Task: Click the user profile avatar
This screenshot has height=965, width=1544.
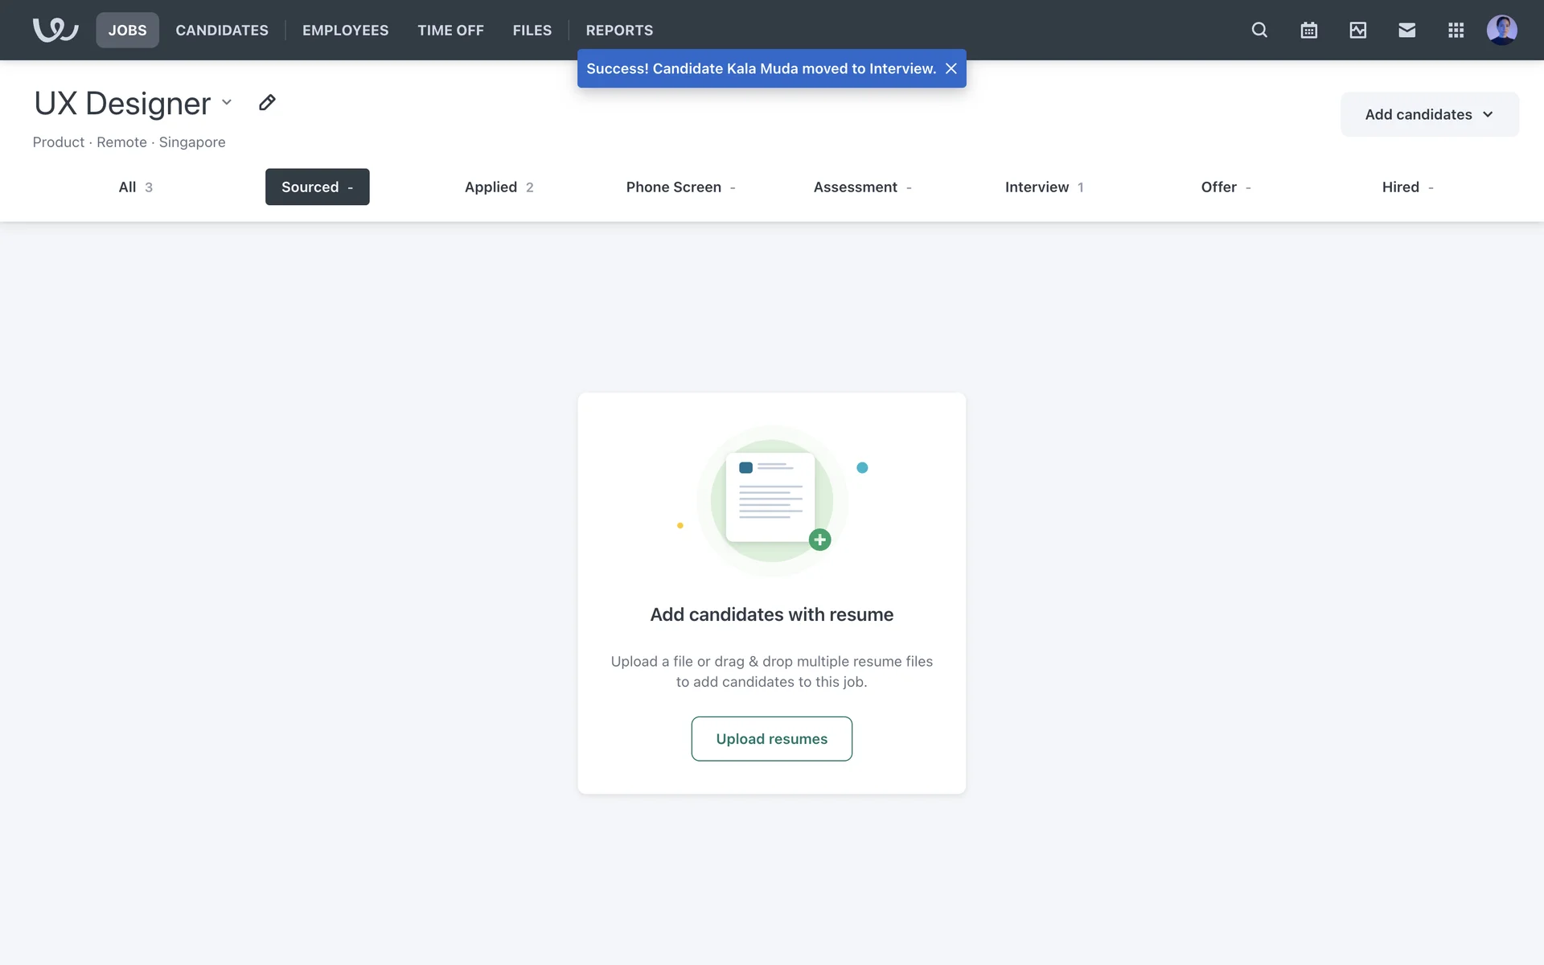Action: (x=1501, y=30)
